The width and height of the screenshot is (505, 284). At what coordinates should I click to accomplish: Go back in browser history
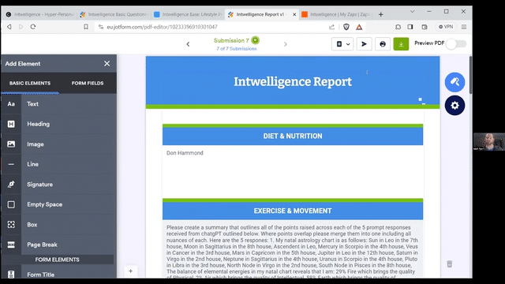9,27
